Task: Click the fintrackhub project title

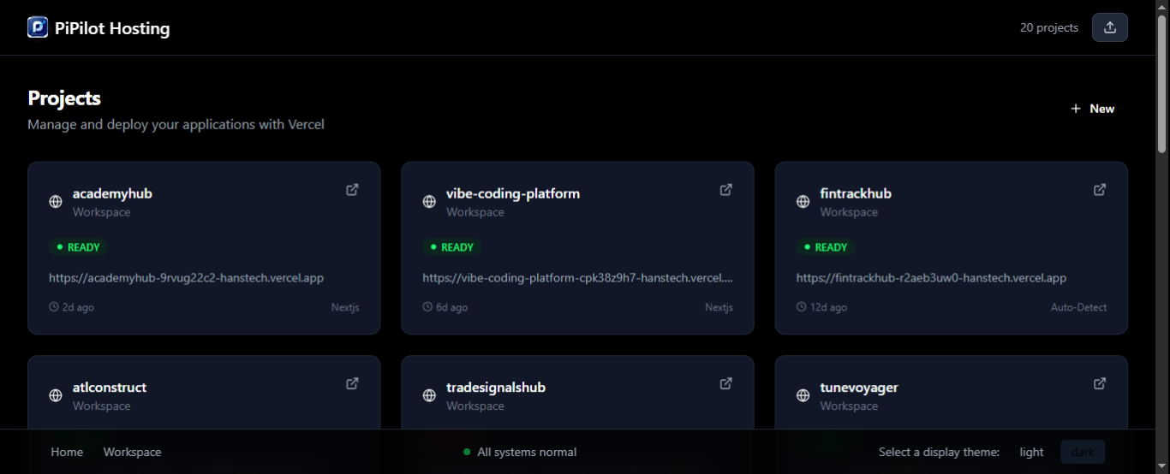Action: [x=856, y=193]
